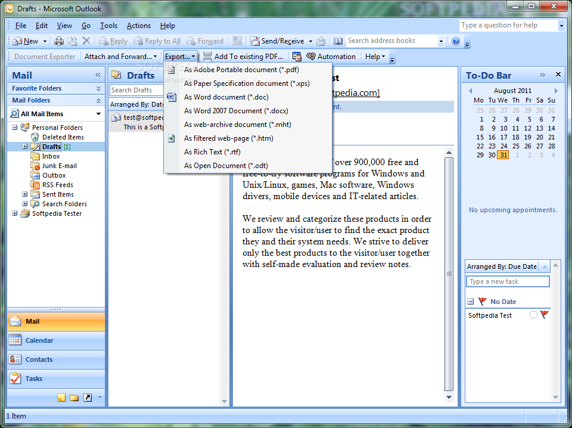
Task: Click the reading pane vertical scrollbar
Action: (x=449, y=274)
